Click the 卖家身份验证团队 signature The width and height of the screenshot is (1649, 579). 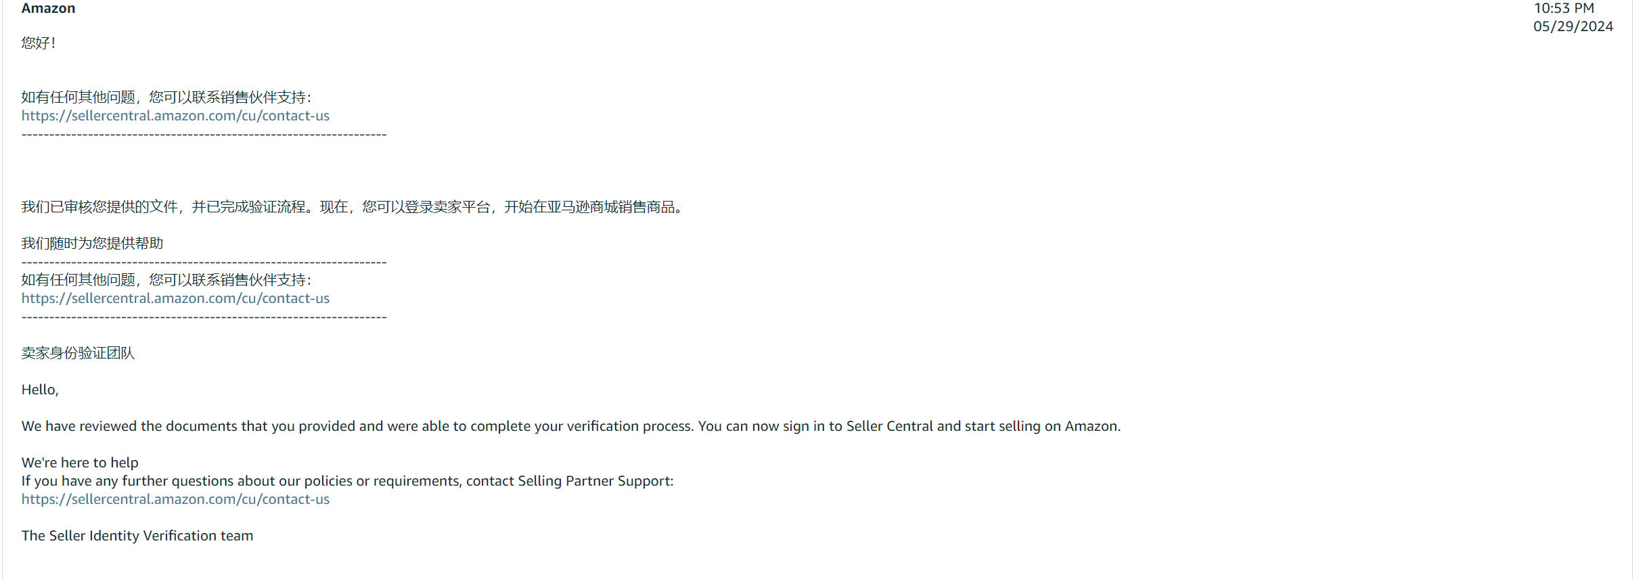(x=78, y=353)
